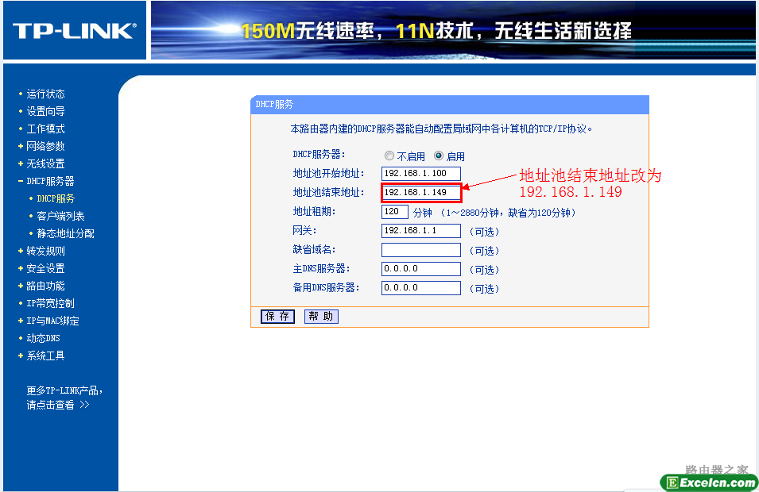Collapse DHCP服务器 menu

tap(50, 181)
